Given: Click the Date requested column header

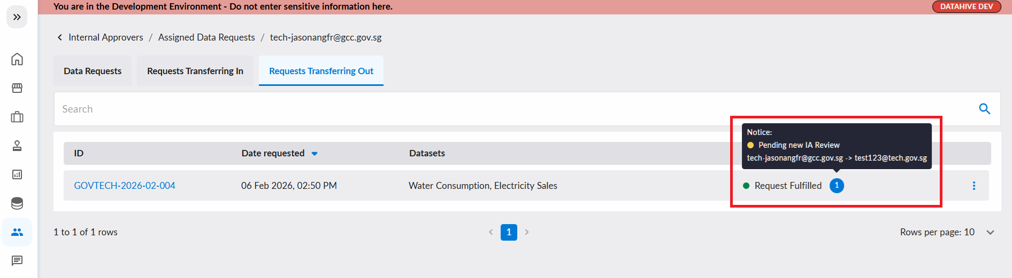Looking at the screenshot, I should [x=273, y=153].
